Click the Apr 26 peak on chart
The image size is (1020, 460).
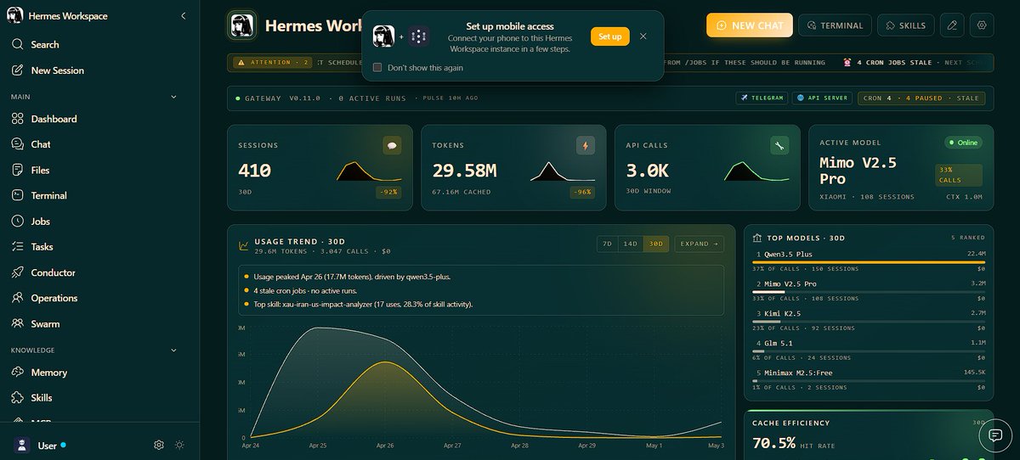point(385,362)
